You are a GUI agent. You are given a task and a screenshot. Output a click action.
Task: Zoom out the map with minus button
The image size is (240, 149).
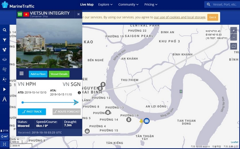tap(234, 37)
